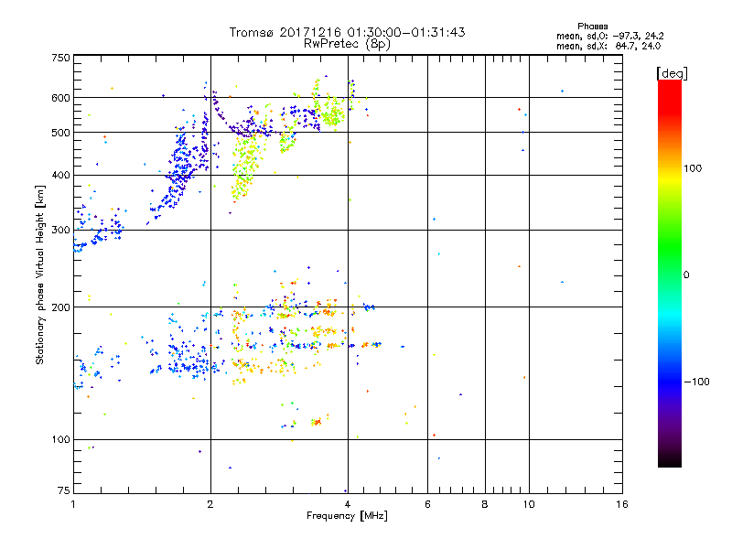Click the "4" frequency axis tick label

click(x=348, y=504)
